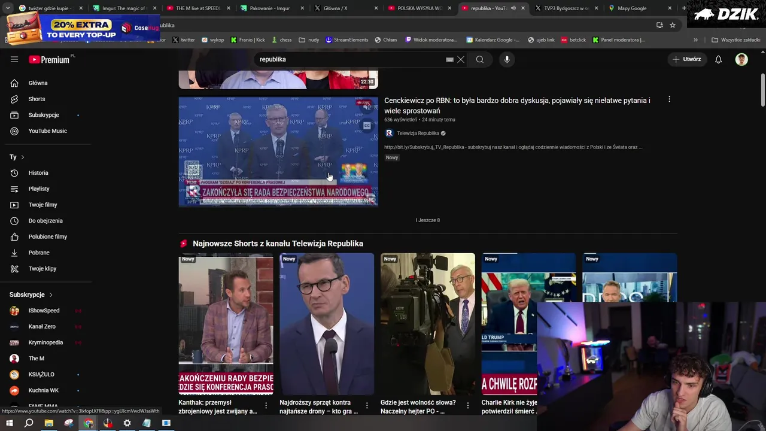Open Pobrane downloads in the sidebar
766x431 pixels.
pyautogui.click(x=39, y=253)
